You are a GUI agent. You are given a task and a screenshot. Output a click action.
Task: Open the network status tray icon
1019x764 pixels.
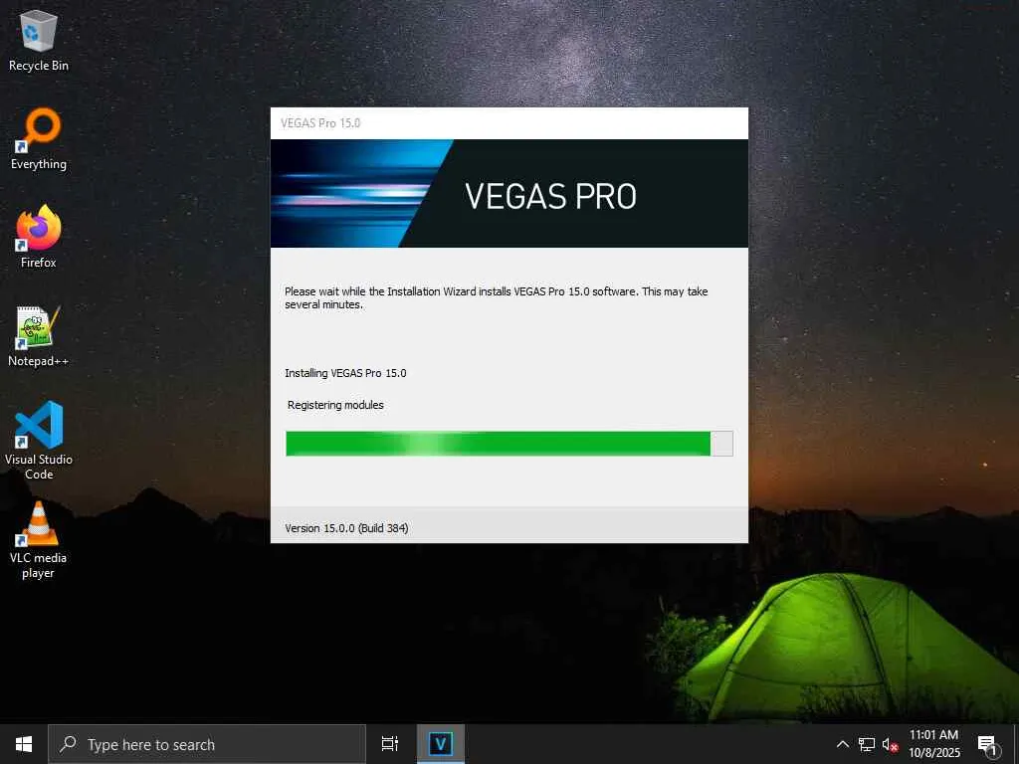pyautogui.click(x=867, y=744)
